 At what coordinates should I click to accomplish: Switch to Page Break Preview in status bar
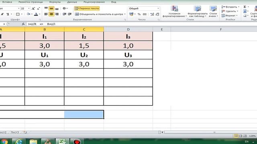pyautogui.click(x=245, y=136)
